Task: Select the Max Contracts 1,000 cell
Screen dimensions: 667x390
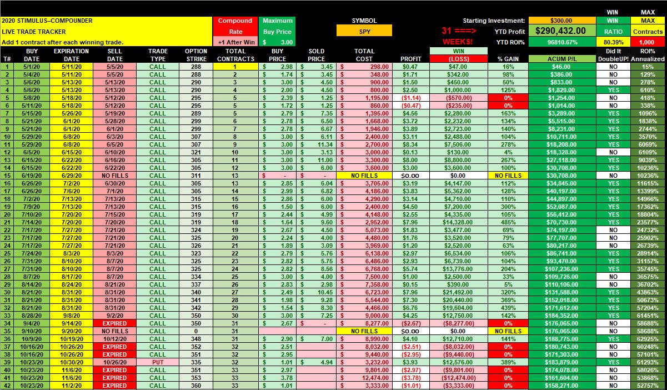Action: coord(648,42)
